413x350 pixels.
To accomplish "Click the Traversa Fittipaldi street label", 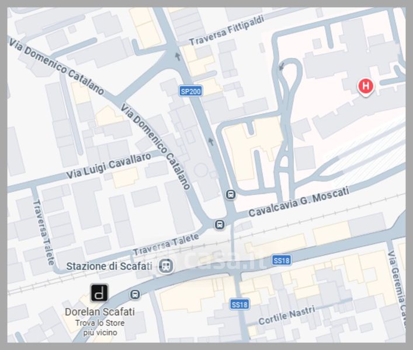I will click(227, 31).
